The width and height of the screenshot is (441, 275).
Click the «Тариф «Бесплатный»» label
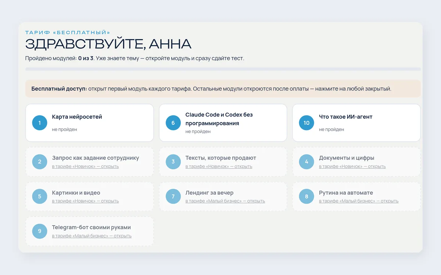pyautogui.click(x=68, y=33)
